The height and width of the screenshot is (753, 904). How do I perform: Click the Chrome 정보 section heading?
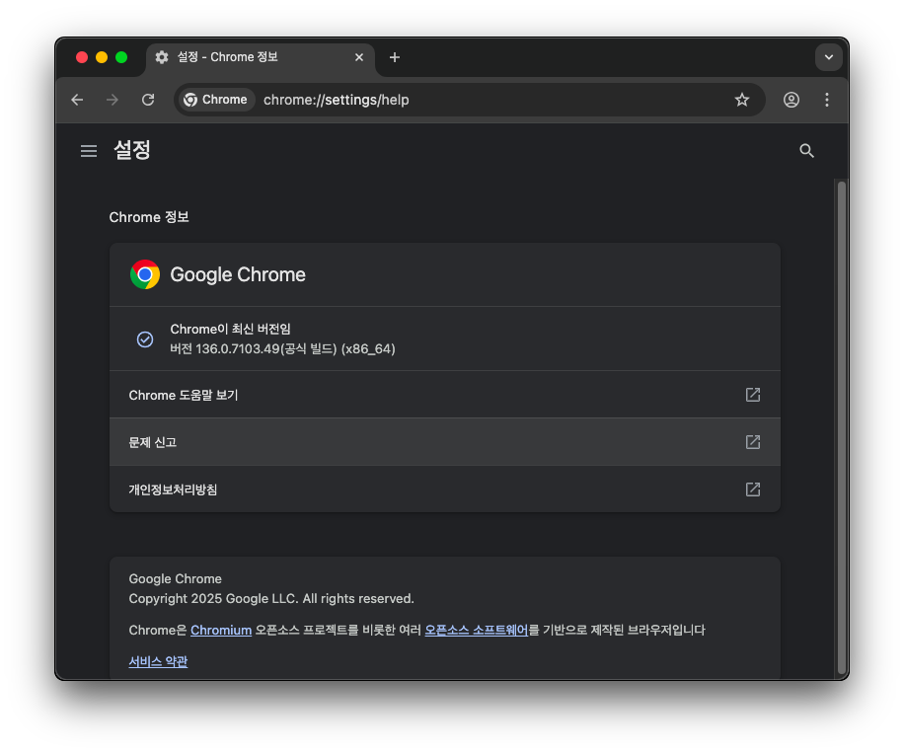149,217
